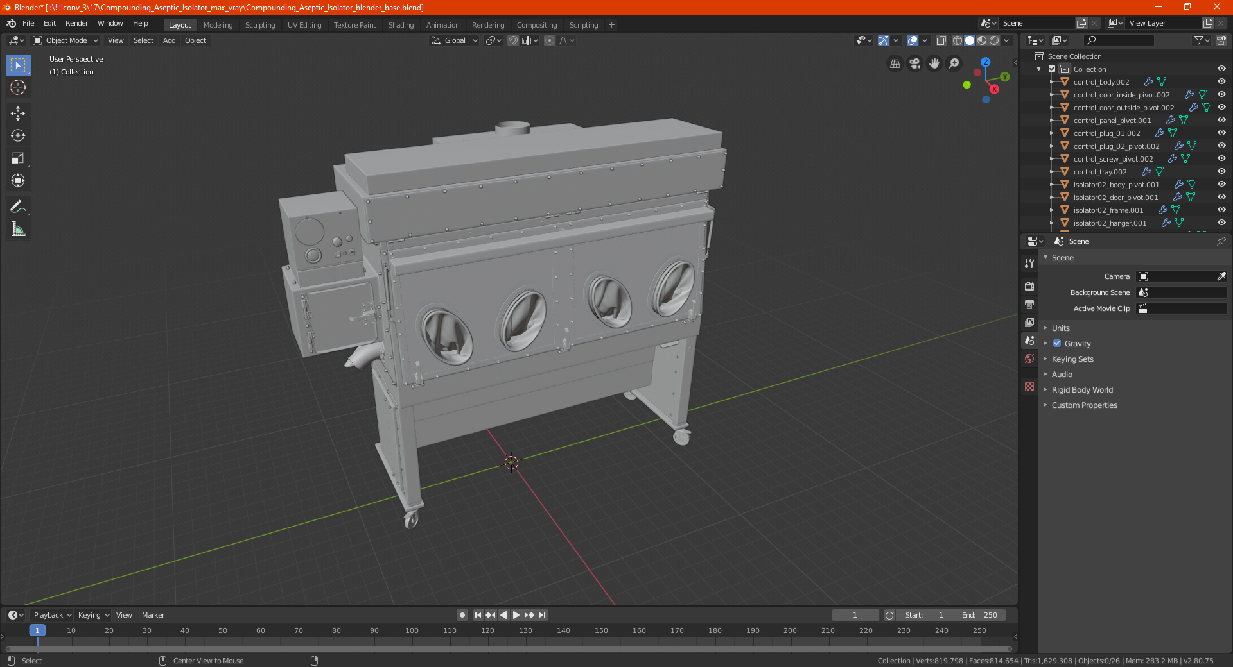Choose the Scale tool

point(18,158)
